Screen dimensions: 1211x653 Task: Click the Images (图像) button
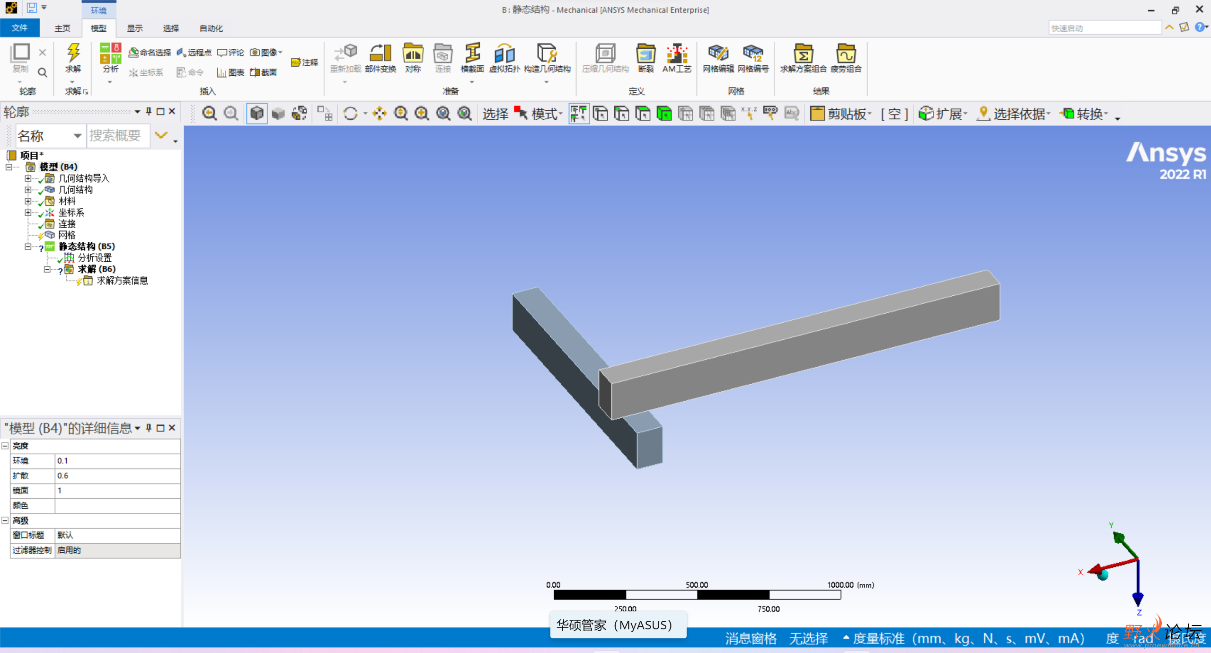click(266, 53)
